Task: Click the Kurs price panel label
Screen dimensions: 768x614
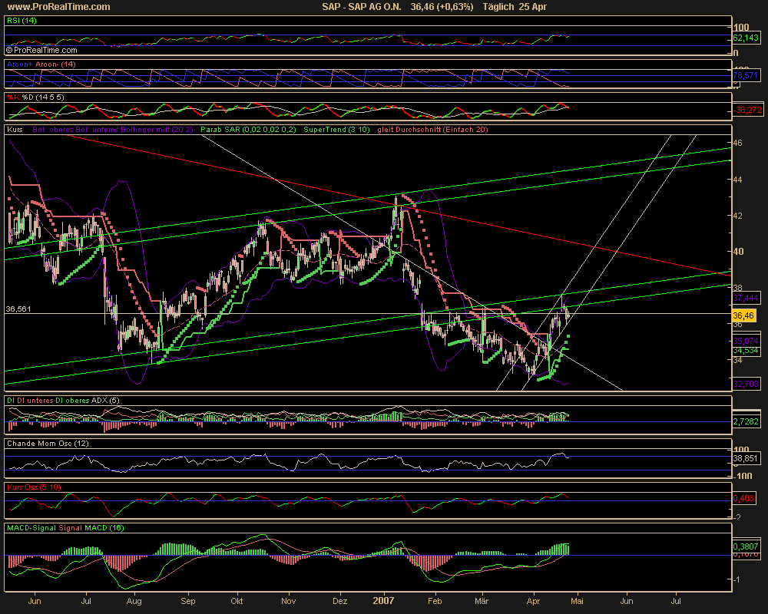Action: [x=15, y=130]
